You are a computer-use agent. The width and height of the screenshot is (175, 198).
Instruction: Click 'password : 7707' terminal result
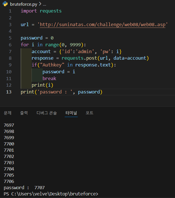pyautogui.click(x=24, y=188)
